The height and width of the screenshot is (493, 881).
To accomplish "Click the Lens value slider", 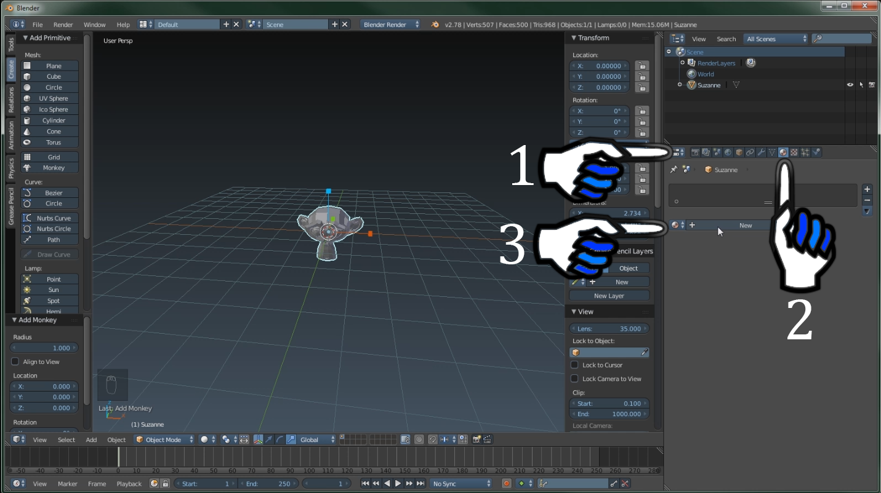I will 609,329.
